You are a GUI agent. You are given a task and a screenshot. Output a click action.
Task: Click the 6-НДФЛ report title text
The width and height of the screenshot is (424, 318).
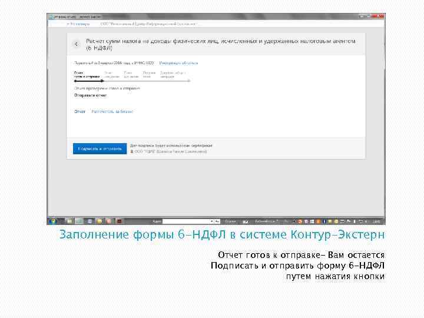pyautogui.click(x=221, y=45)
